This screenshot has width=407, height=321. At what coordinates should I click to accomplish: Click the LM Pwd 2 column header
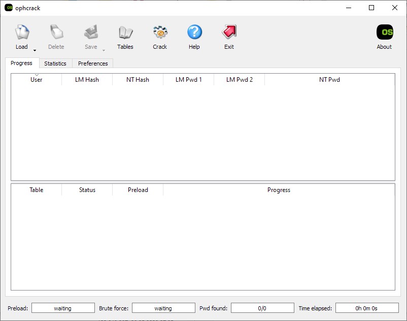(x=240, y=79)
